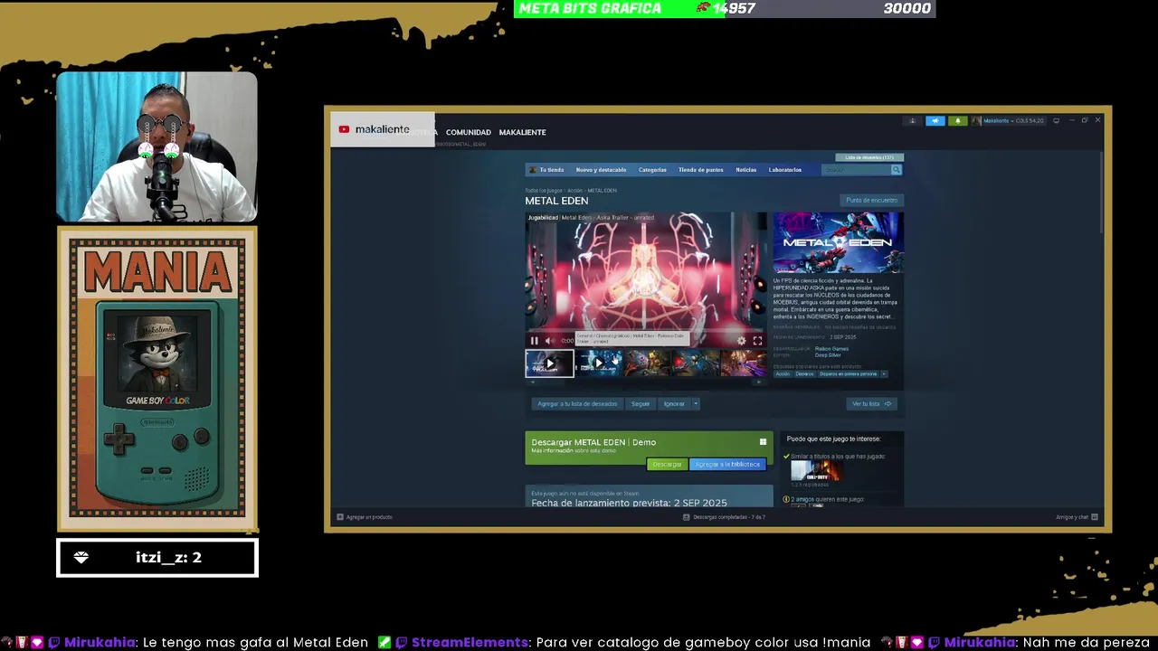Click Disparos en primera persona tag
Screen dimensions: 1158x651
(x=849, y=373)
